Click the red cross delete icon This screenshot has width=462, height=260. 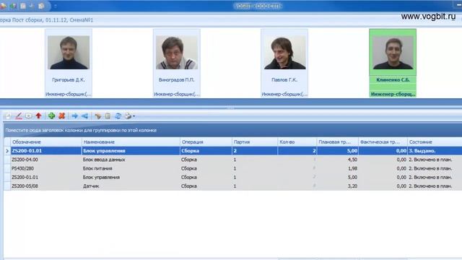[x=61, y=116]
